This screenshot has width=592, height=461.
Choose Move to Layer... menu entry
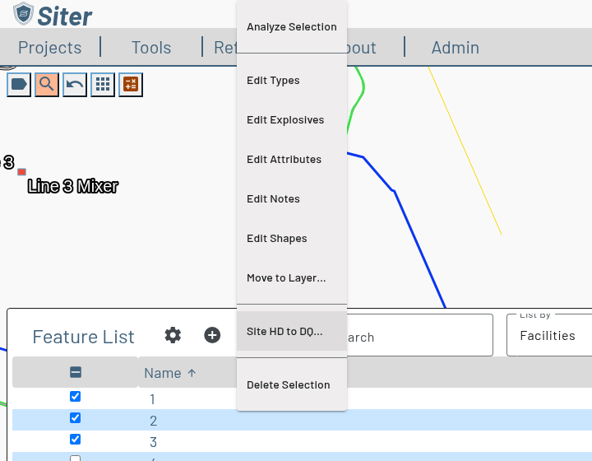click(x=291, y=278)
